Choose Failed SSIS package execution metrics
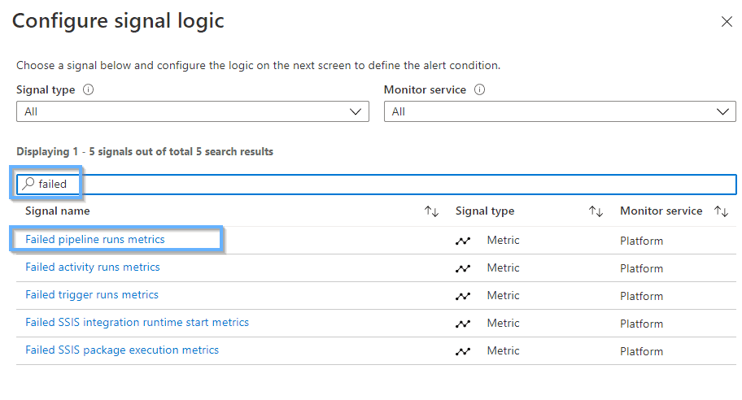742x400 pixels. coord(122,350)
